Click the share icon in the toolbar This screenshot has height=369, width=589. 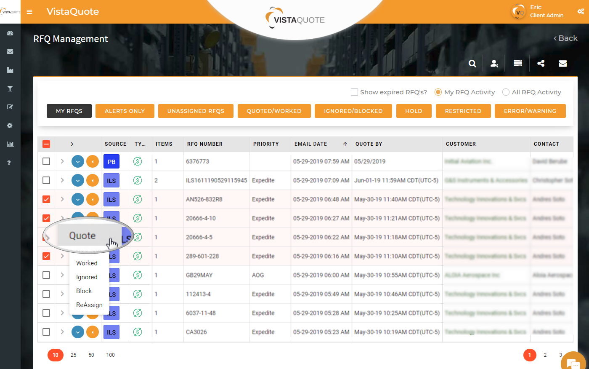click(x=540, y=63)
